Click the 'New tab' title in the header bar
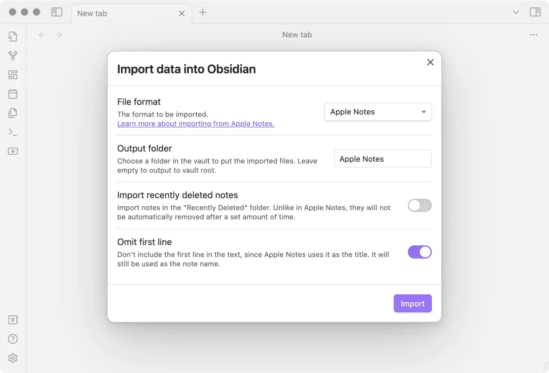 pyautogui.click(x=297, y=35)
